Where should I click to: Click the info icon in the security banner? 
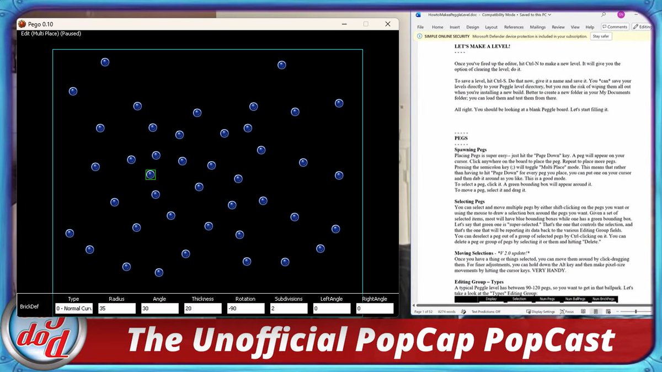tap(420, 36)
